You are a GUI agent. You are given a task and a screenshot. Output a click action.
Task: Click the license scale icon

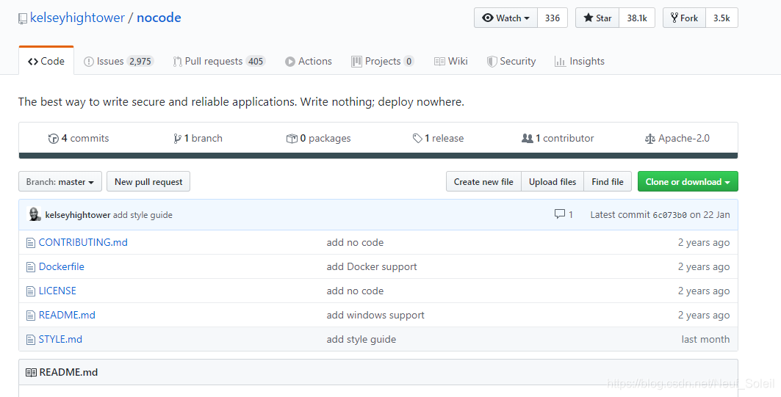point(650,139)
